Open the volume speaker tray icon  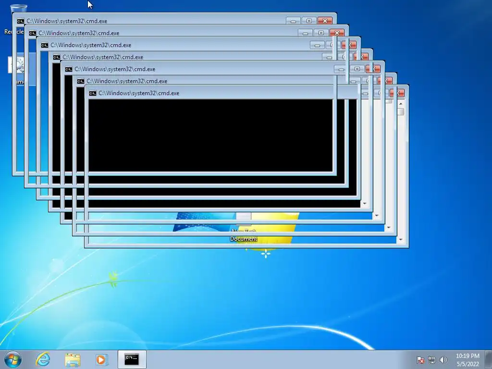(x=443, y=359)
